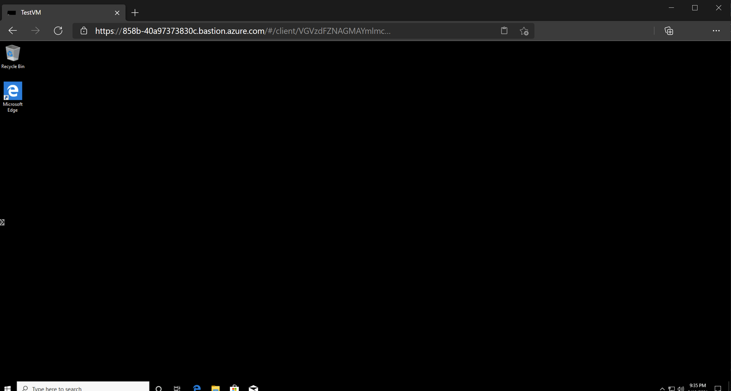Expand the Bastion side panel arrows
731x391 pixels.
2,222
